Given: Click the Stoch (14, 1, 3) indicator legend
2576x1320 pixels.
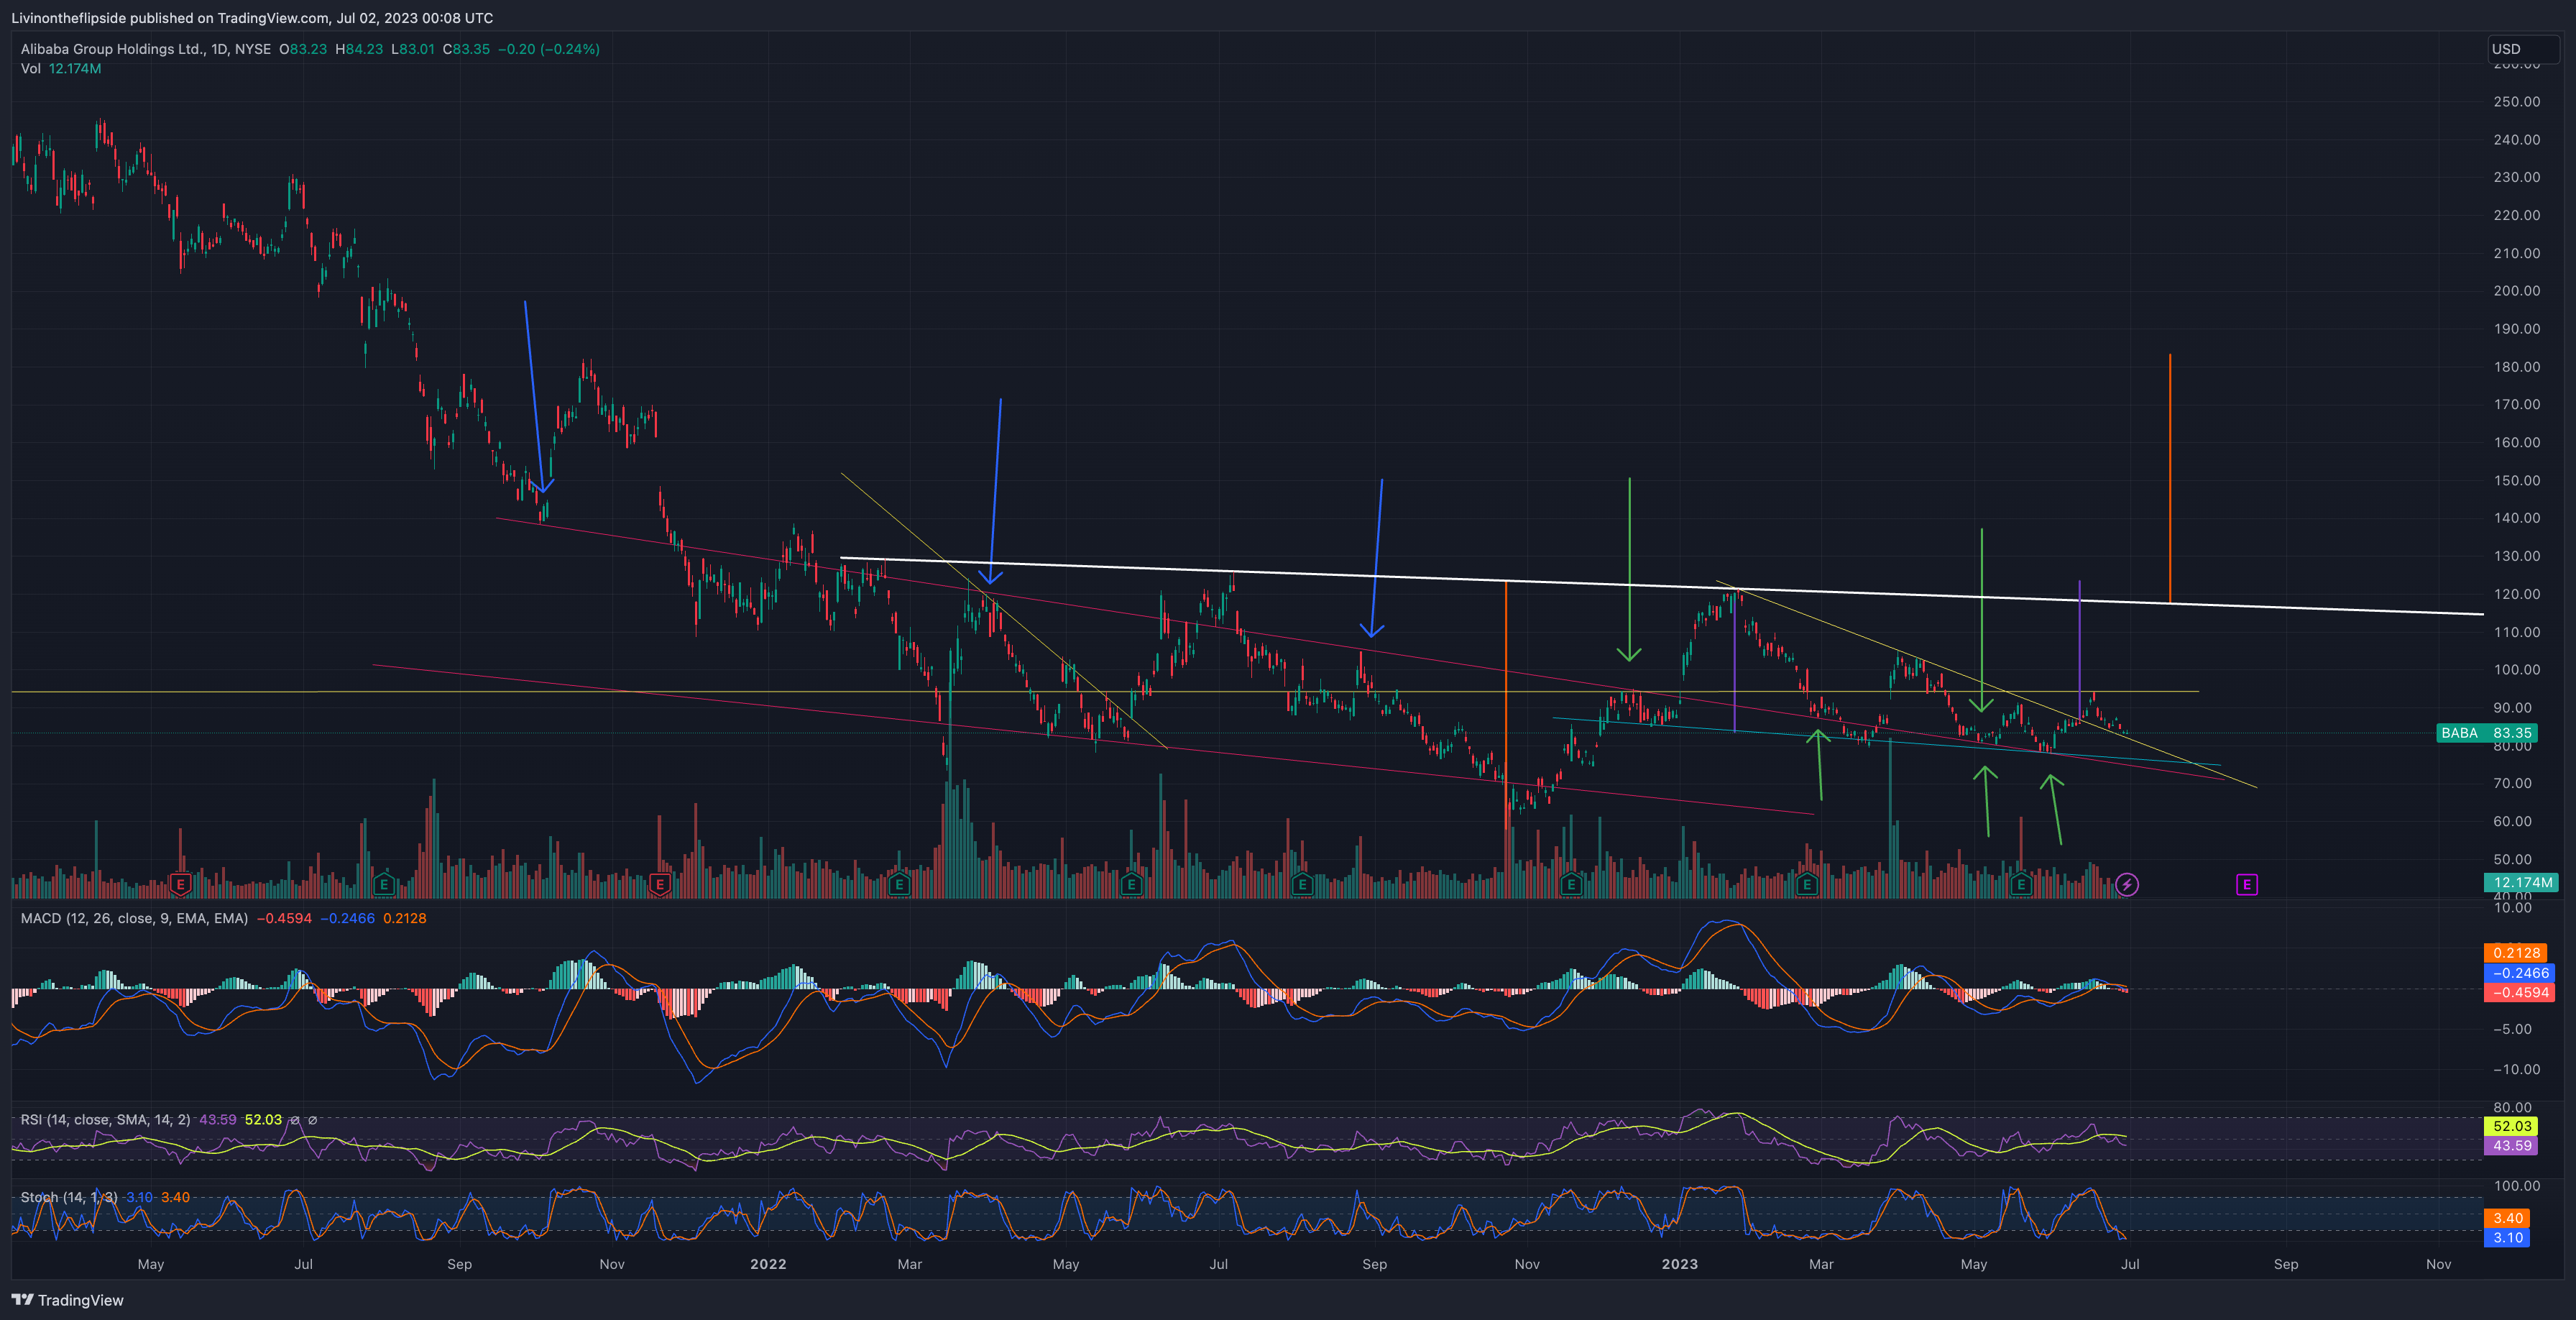Looking at the screenshot, I should 69,1197.
